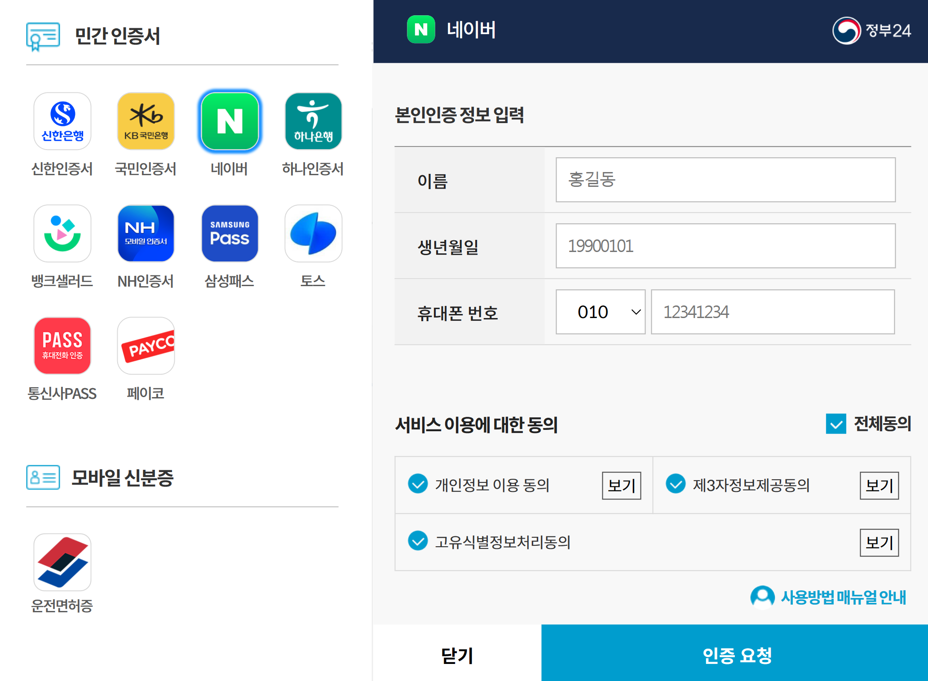Choose the Toss certificate icon
This screenshot has width=928, height=681.
(313, 233)
